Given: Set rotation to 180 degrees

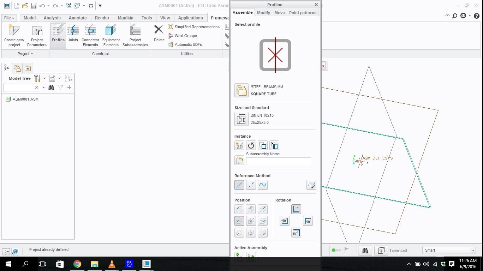Looking at the screenshot, I should tap(296, 233).
